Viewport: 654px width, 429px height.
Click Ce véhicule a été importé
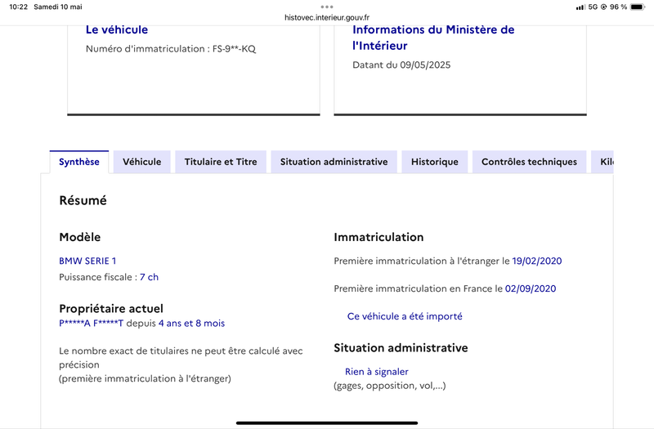click(x=405, y=316)
